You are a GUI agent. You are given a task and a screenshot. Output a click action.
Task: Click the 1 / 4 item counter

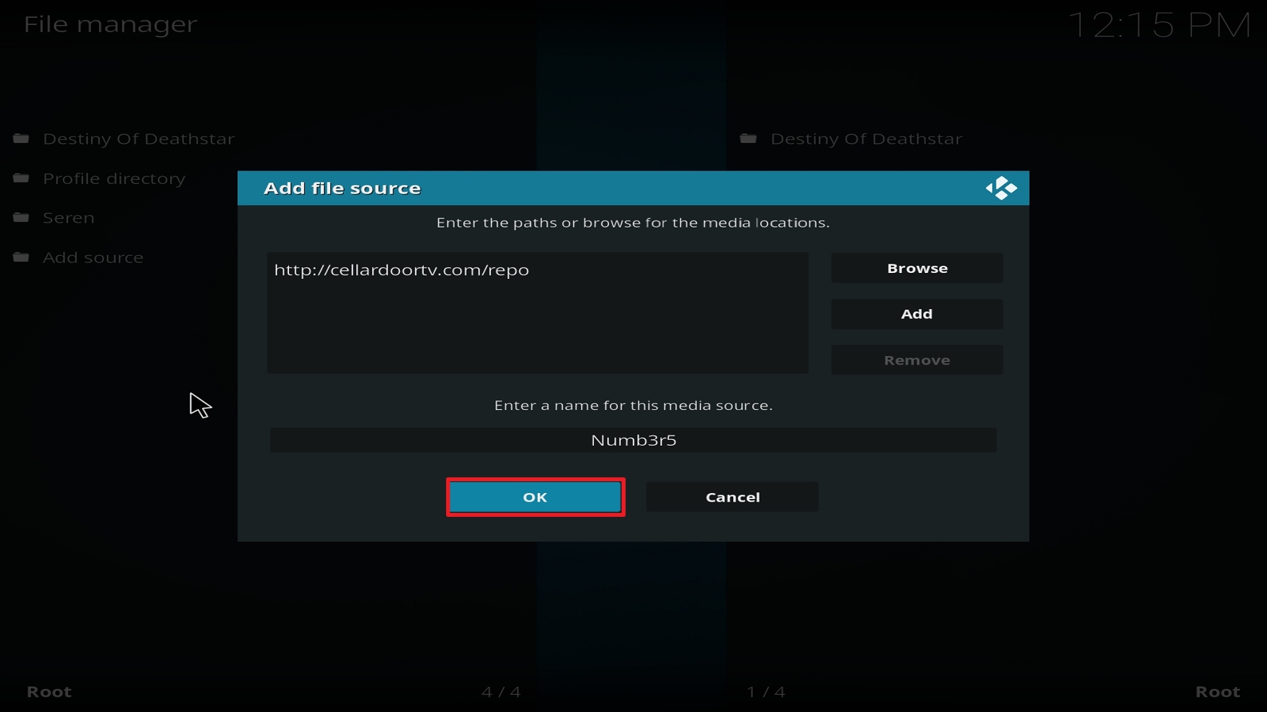pos(765,692)
